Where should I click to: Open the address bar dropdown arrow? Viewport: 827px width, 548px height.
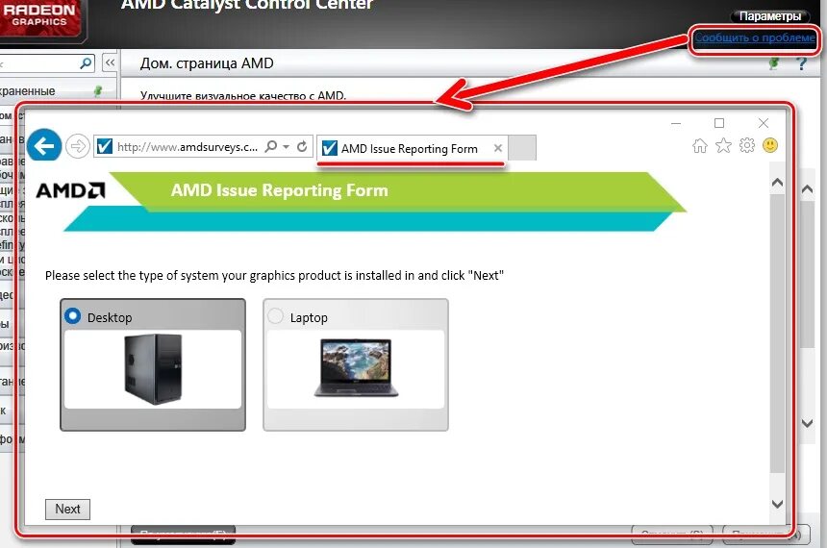pos(286,147)
